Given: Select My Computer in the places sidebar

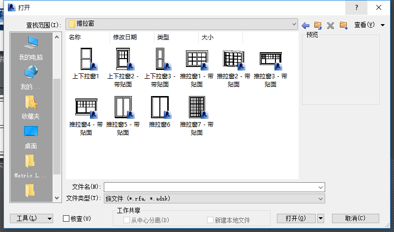Looking at the screenshot, I should (x=31, y=48).
